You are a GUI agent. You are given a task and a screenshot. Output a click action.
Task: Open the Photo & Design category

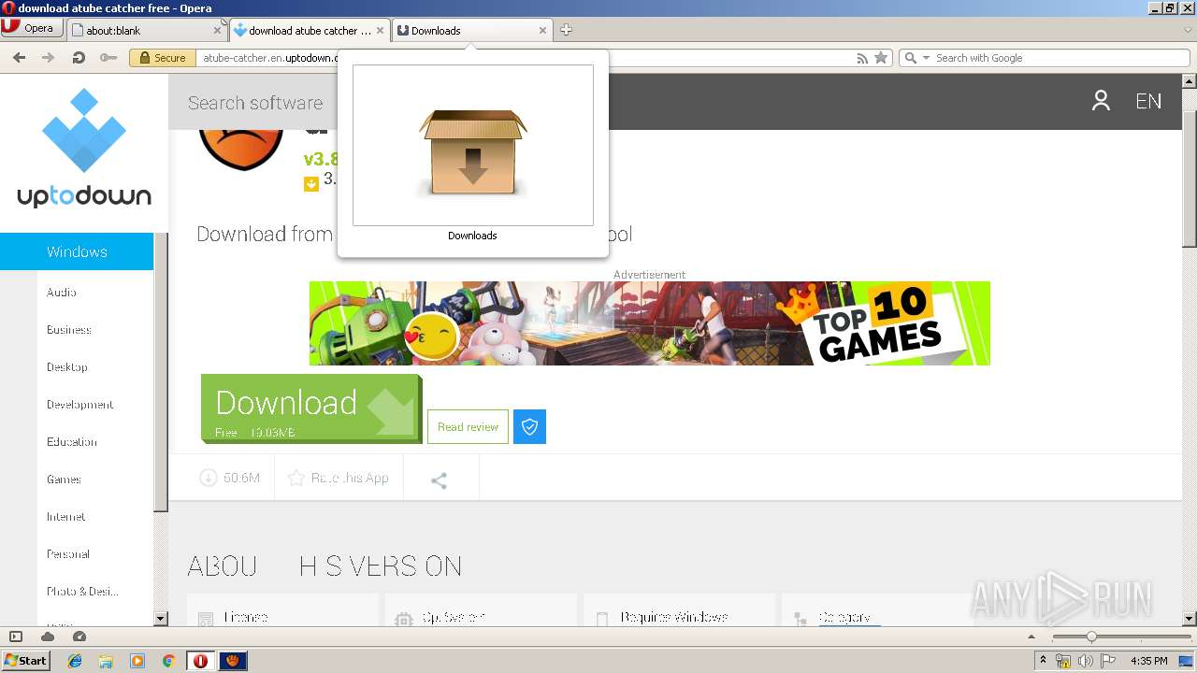(83, 592)
